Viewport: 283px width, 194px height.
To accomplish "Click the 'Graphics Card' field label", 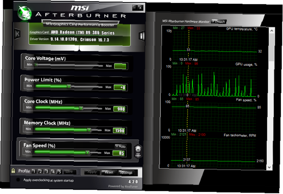I will (39, 32).
